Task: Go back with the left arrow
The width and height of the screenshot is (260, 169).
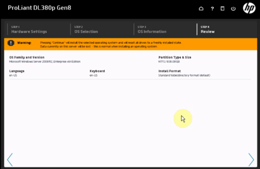Action: point(10,159)
